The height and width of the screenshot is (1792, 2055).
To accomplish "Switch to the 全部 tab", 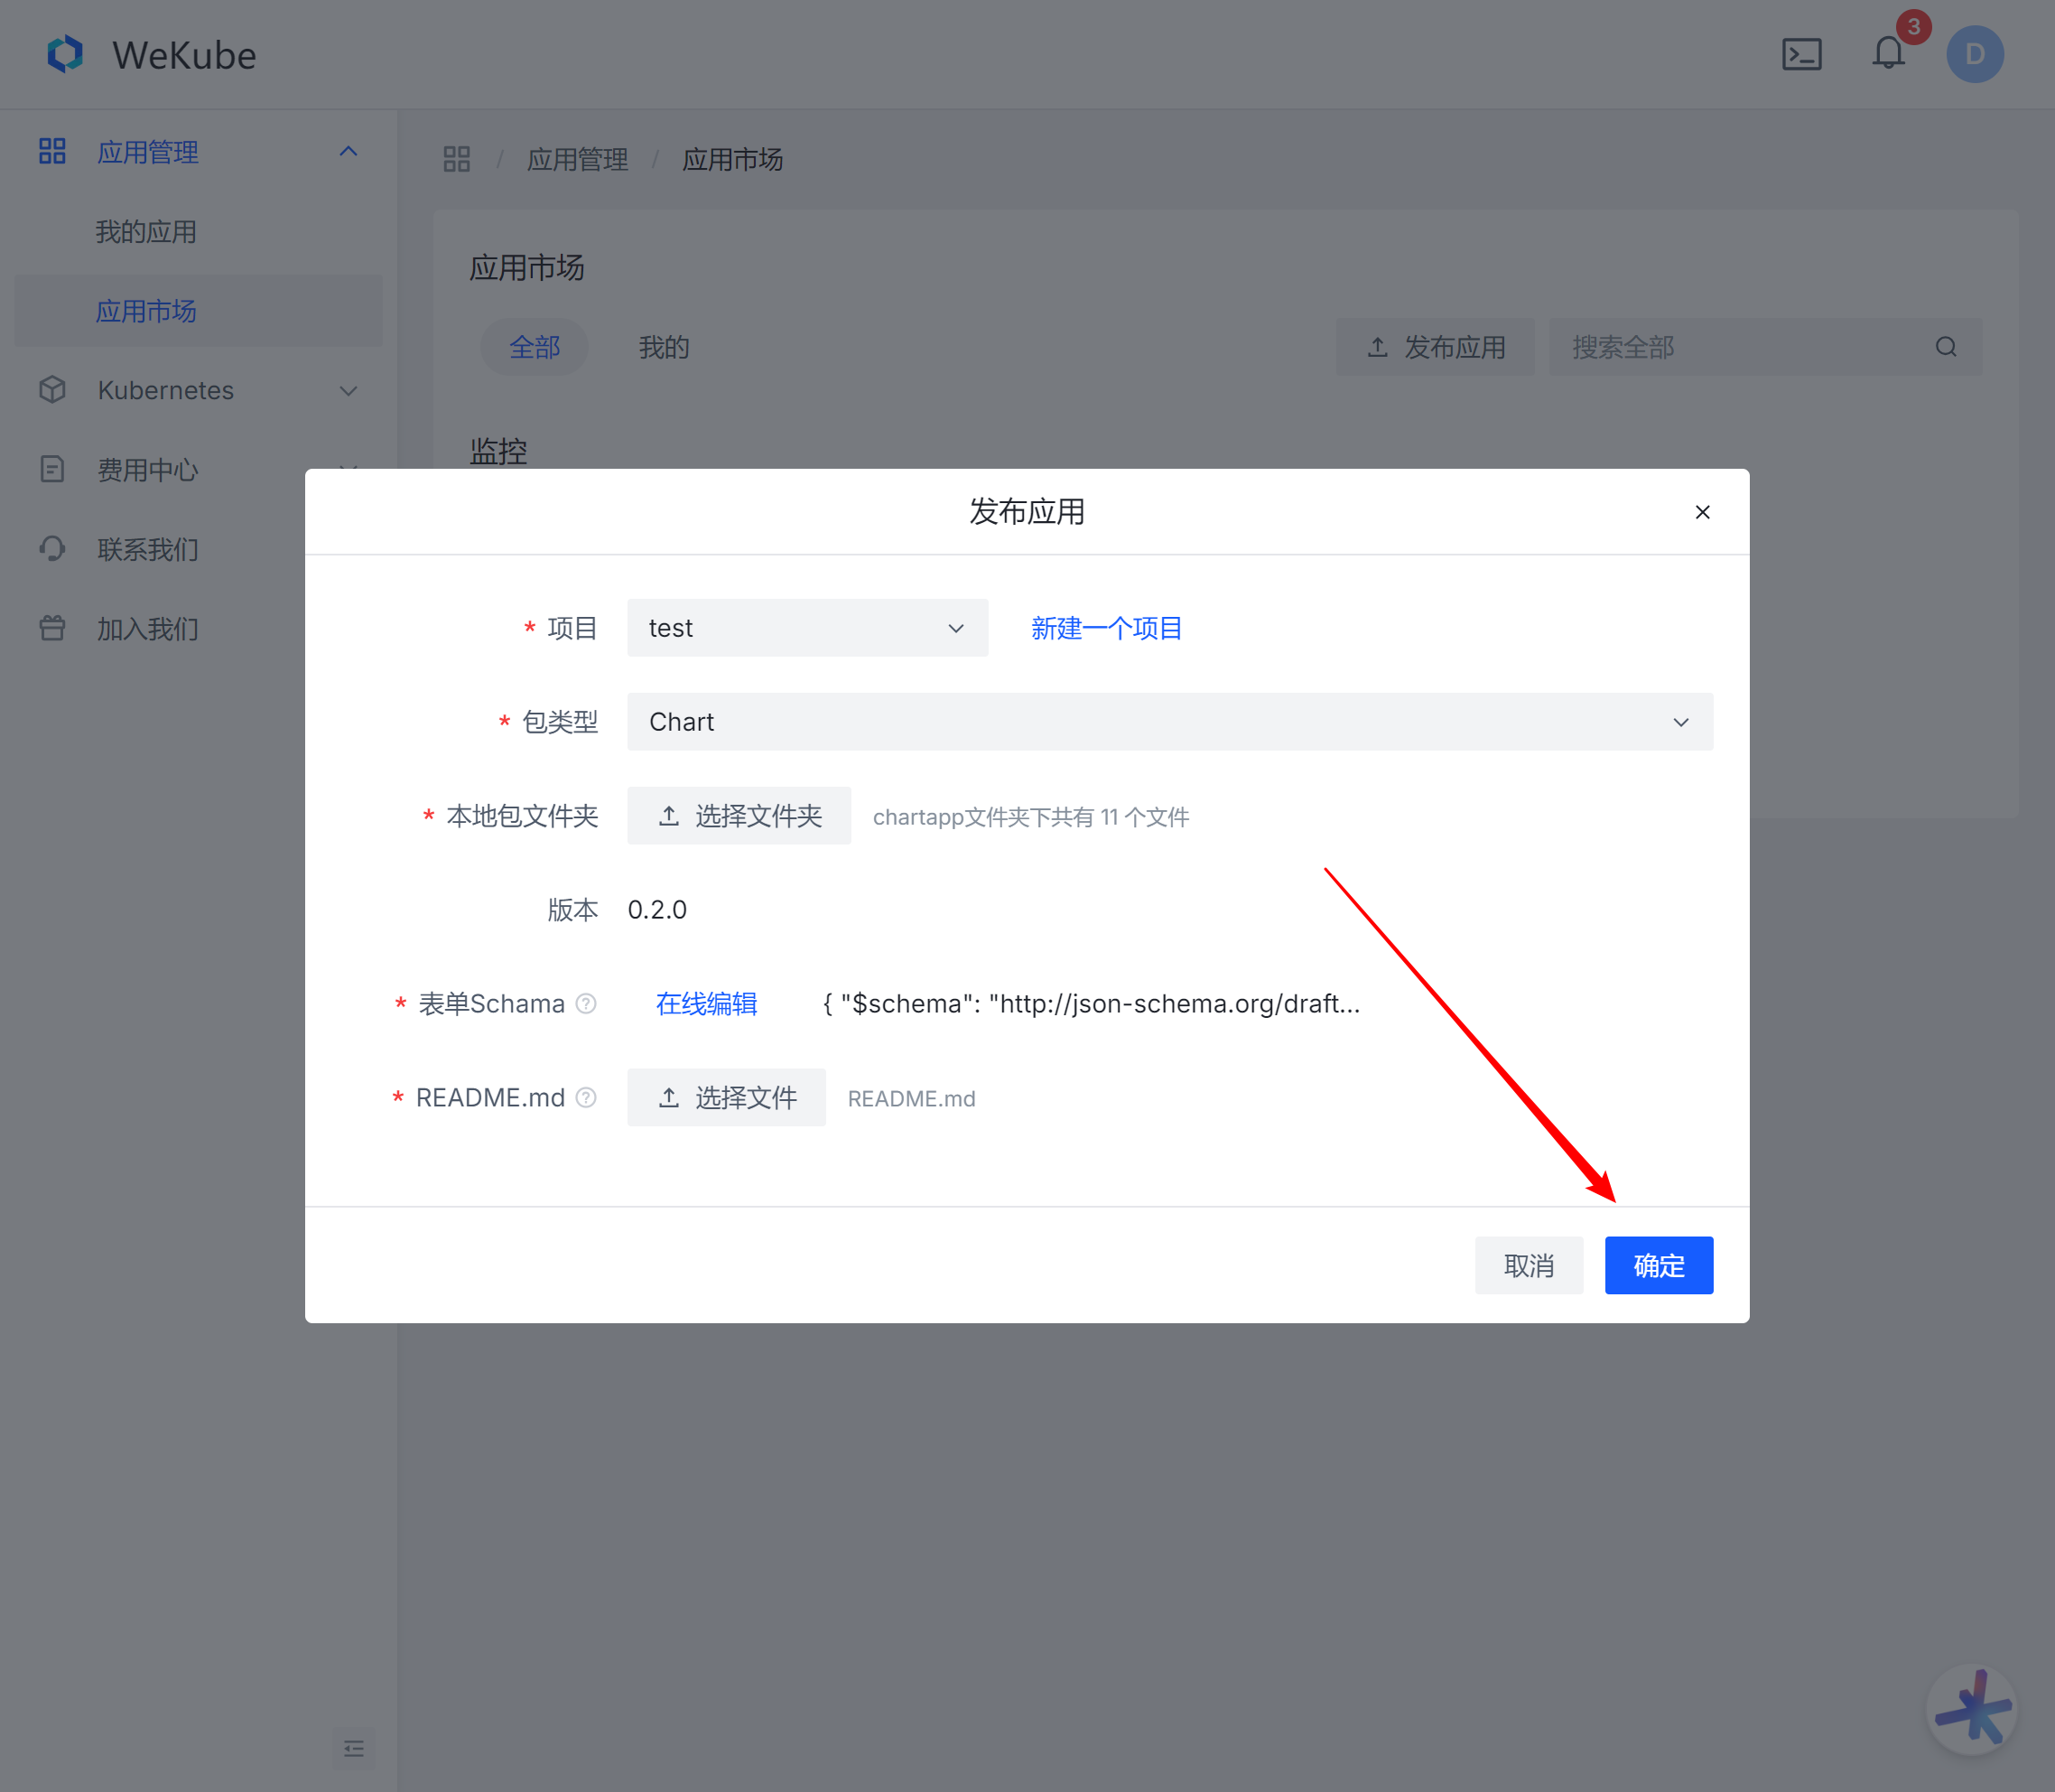I will point(535,347).
